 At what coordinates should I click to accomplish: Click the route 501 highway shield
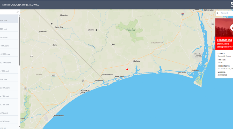26,89
